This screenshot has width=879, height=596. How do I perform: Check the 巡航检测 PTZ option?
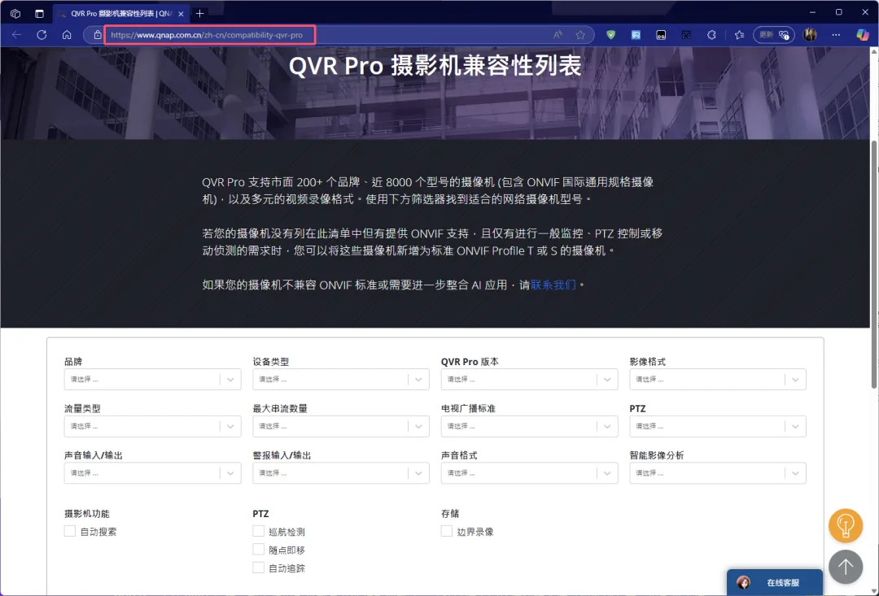click(x=259, y=531)
